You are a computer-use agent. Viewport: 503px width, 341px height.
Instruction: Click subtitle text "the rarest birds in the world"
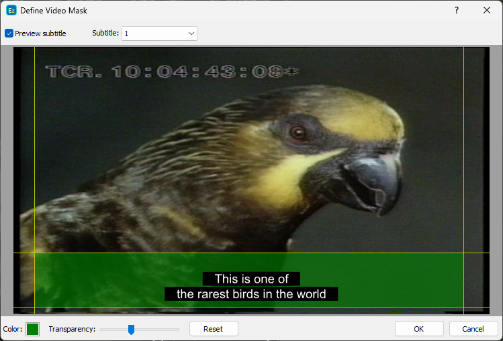[251, 294]
